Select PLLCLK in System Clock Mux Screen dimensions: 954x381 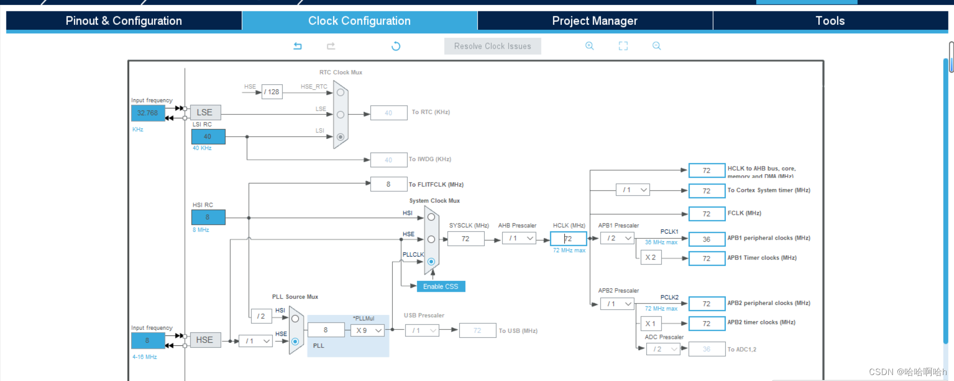coord(431,261)
